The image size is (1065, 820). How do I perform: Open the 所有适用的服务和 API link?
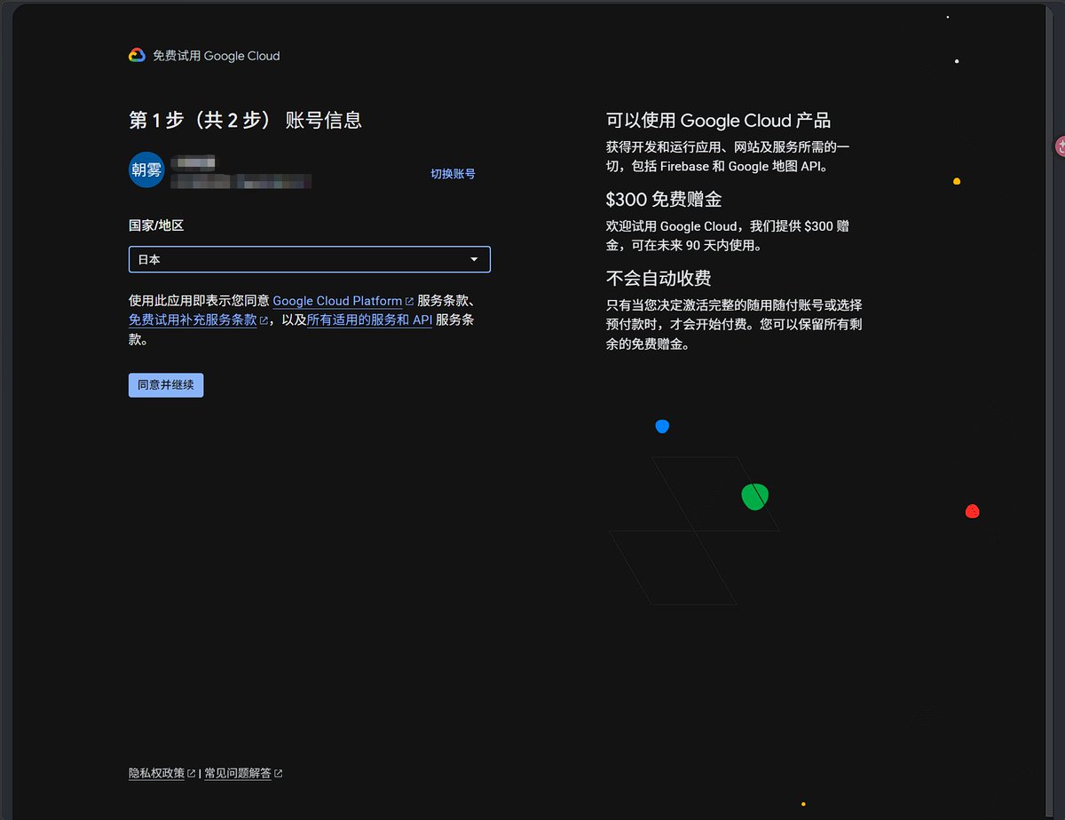(369, 319)
